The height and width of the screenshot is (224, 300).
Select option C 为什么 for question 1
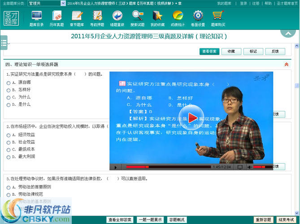coord(9,98)
